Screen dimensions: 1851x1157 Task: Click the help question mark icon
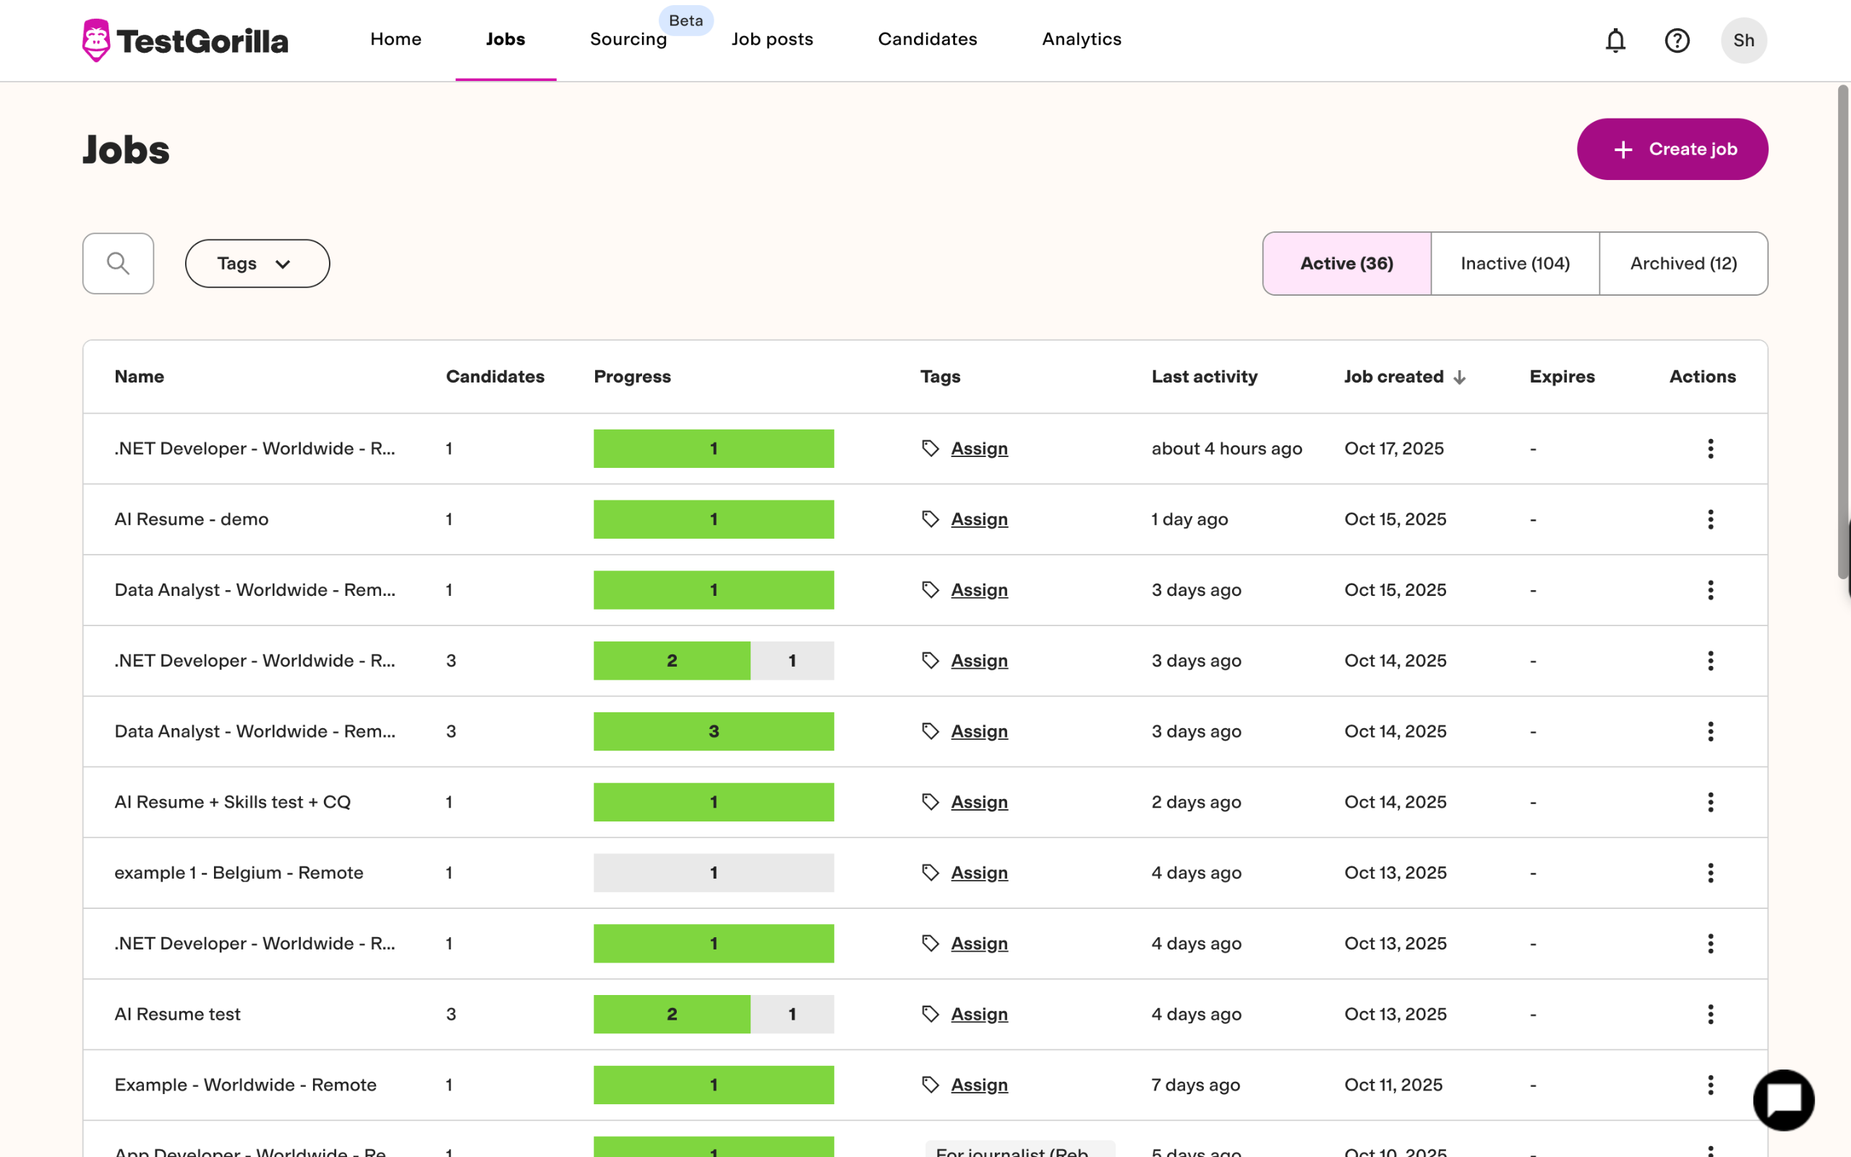[1677, 40]
